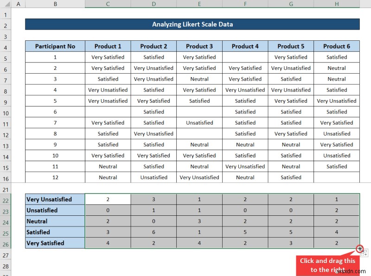Select row header 4

tap(5, 46)
